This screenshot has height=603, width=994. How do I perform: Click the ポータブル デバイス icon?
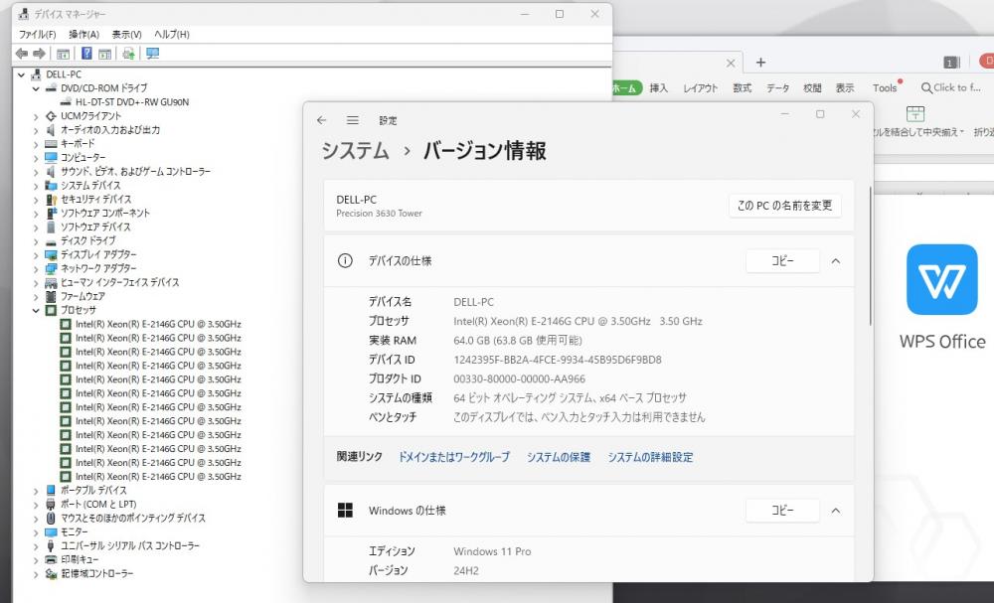pos(51,491)
